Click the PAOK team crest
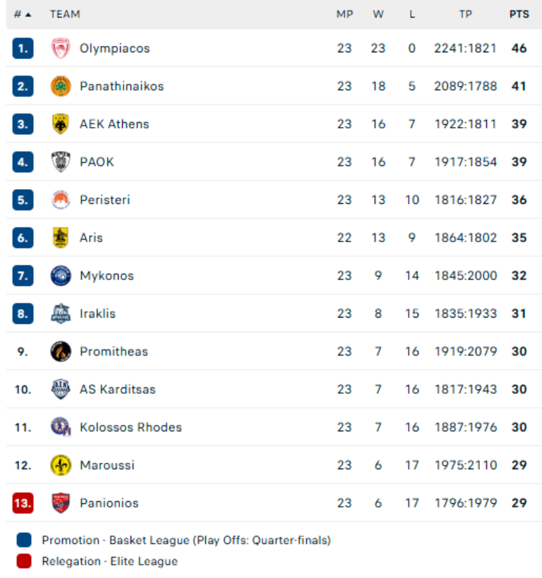 tap(61, 162)
